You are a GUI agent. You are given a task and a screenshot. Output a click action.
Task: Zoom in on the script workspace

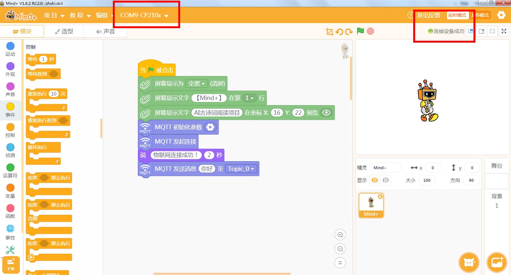click(340, 235)
